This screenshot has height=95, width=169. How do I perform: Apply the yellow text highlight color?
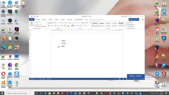pos(65,26)
